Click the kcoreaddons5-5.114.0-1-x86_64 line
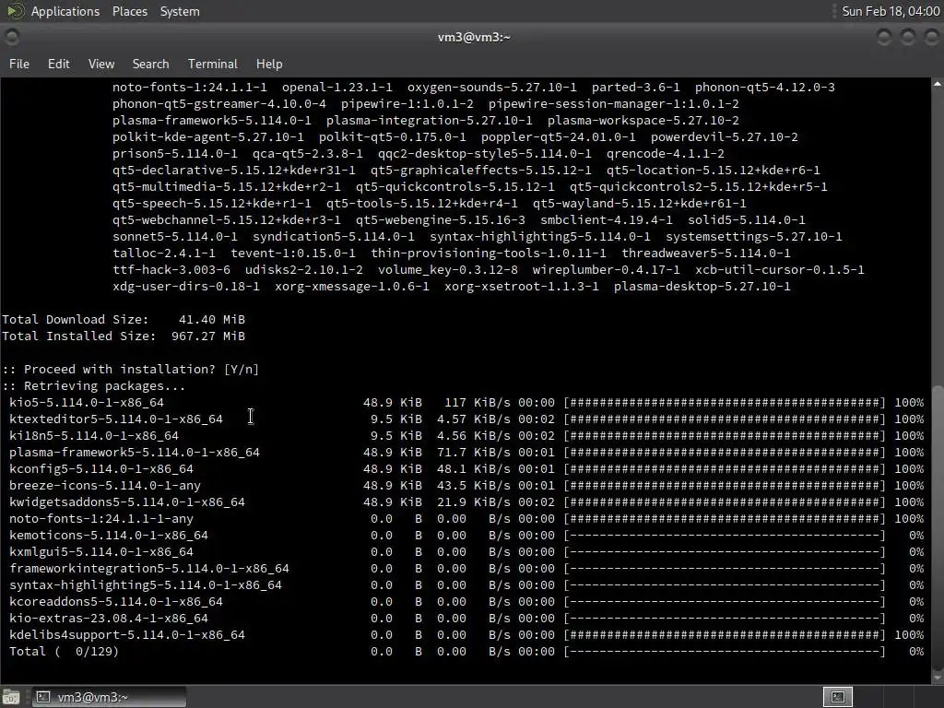 click(466, 601)
